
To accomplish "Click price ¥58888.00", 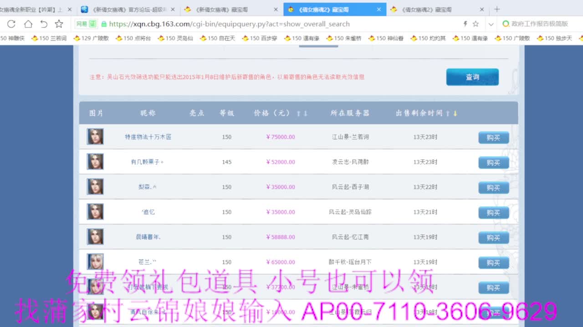I will [281, 237].
